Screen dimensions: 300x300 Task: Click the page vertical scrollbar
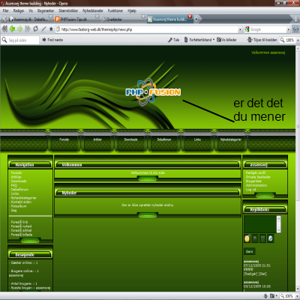tap(298, 168)
